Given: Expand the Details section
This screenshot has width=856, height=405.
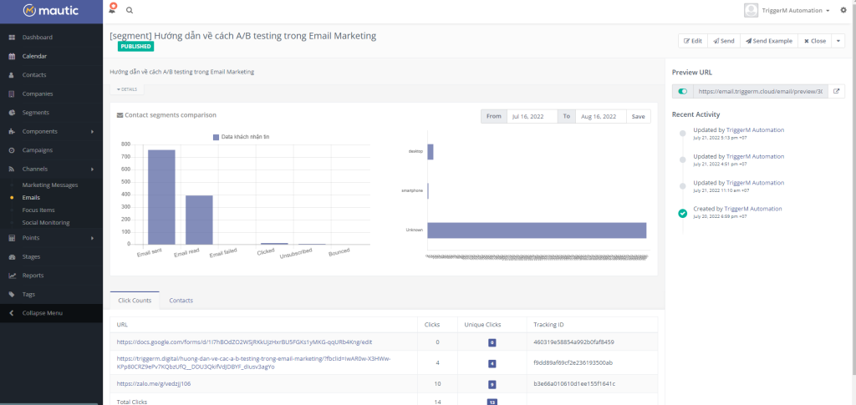Looking at the screenshot, I should (127, 89).
